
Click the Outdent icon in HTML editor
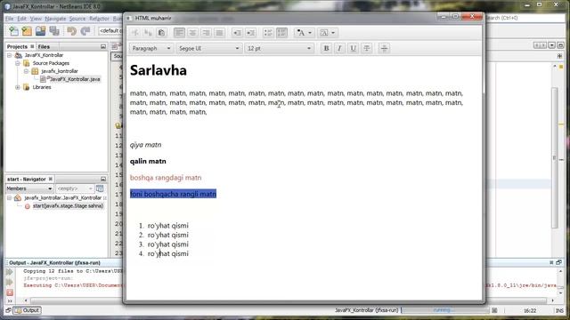pyautogui.click(x=237, y=33)
